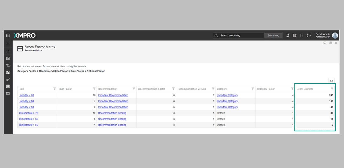Open the Humidity > 70 rule link

(x=26, y=95)
